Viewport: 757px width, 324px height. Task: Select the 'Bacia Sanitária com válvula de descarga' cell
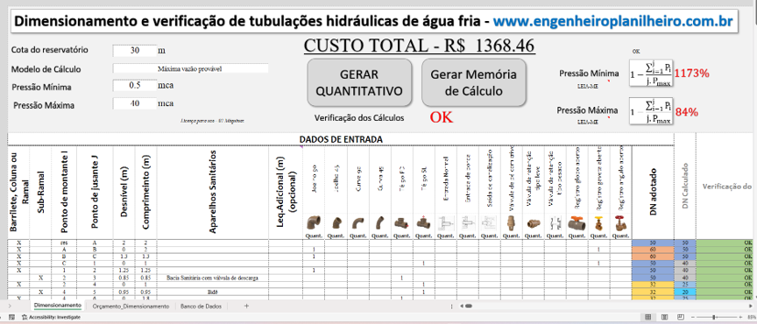213,278
